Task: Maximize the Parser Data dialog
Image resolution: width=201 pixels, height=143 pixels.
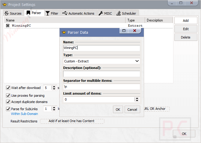Action: [x=124, y=30]
